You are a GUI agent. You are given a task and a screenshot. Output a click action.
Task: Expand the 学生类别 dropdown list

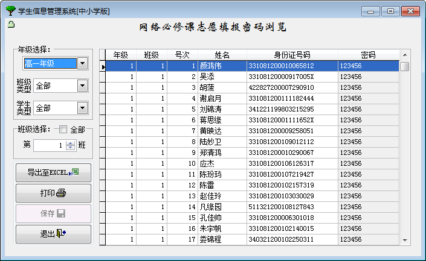(x=83, y=108)
